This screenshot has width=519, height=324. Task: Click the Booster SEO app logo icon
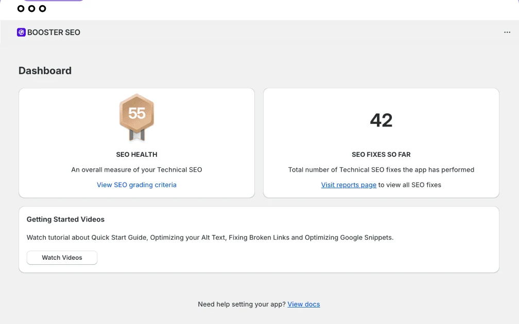(x=21, y=32)
